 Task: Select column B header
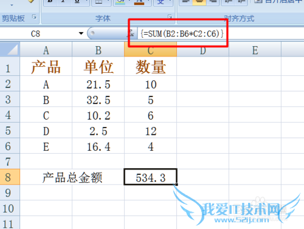tap(98, 50)
